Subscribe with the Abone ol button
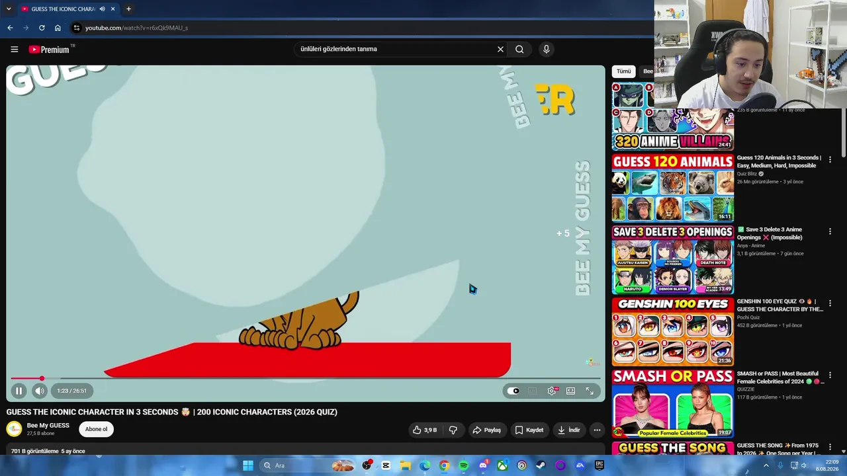Image resolution: width=847 pixels, height=476 pixels. (x=96, y=429)
